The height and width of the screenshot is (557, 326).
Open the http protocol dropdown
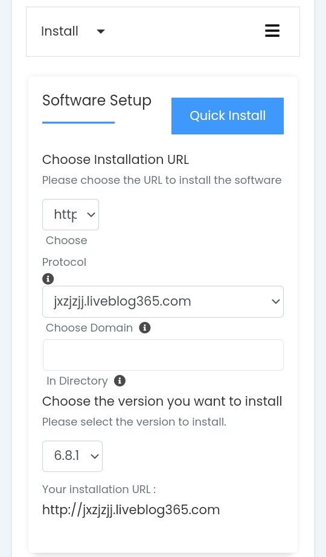pyautogui.click(x=71, y=215)
